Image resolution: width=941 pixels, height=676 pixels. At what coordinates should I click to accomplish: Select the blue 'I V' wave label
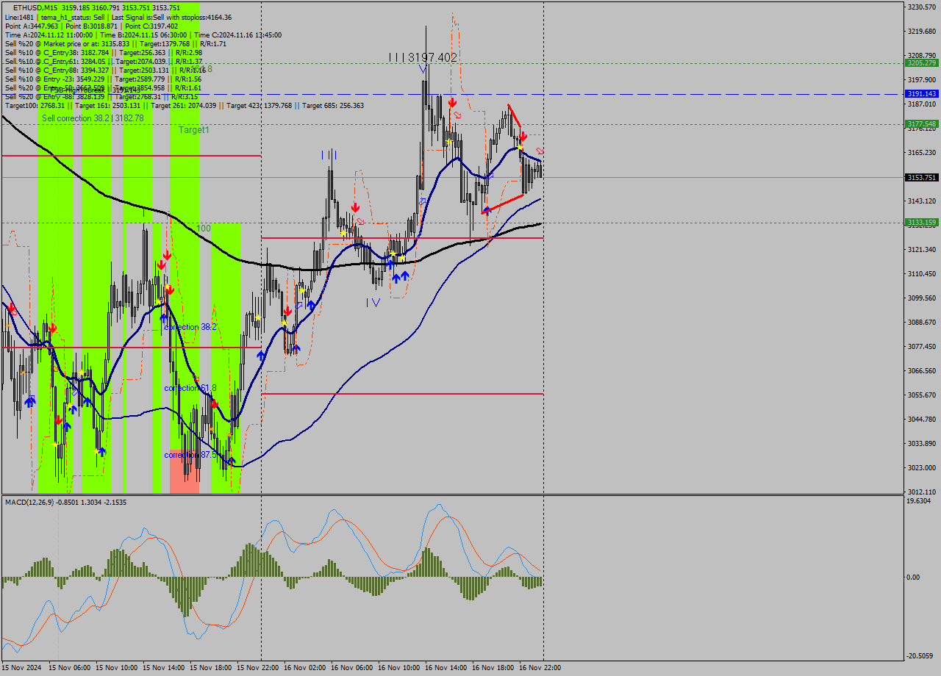373,302
